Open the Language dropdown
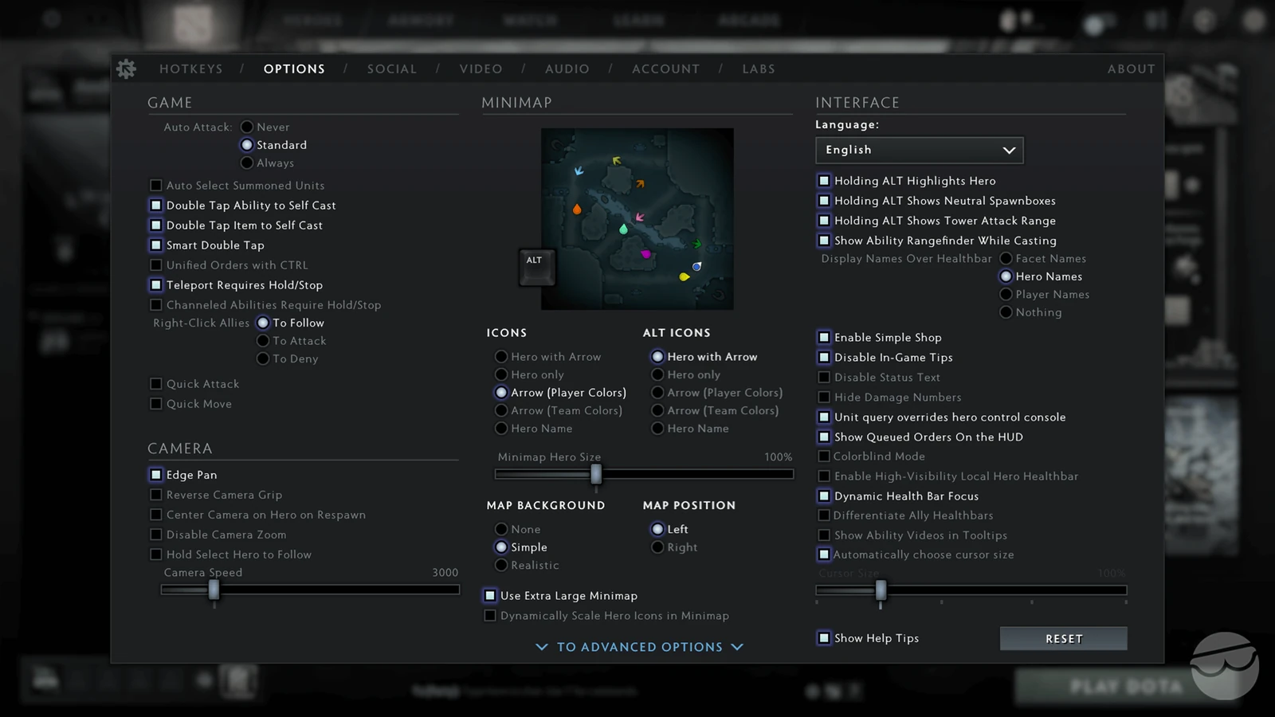 pos(920,150)
